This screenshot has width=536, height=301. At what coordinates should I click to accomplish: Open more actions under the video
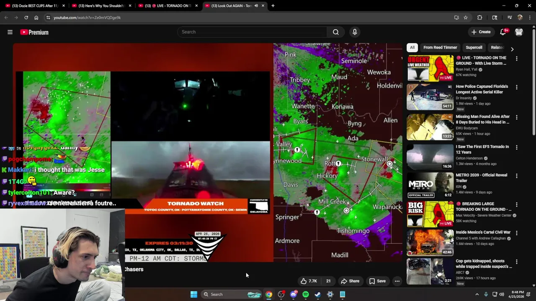[397, 281]
